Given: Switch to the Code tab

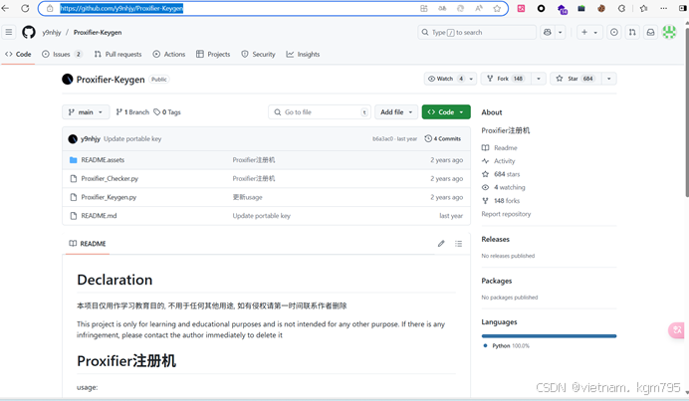Looking at the screenshot, I should point(18,54).
